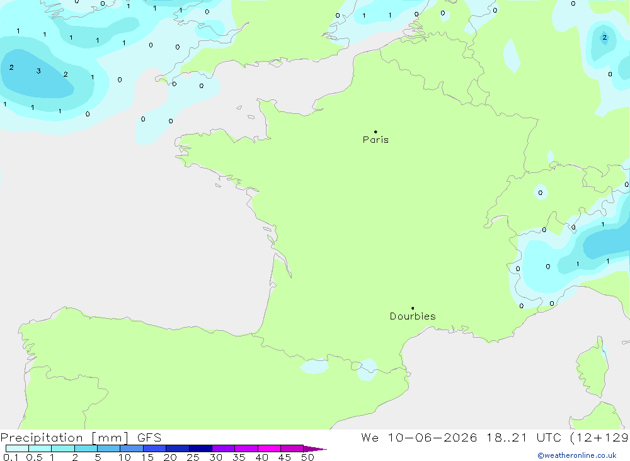Click the Dourbies city label
The image size is (630, 461).
413,316
